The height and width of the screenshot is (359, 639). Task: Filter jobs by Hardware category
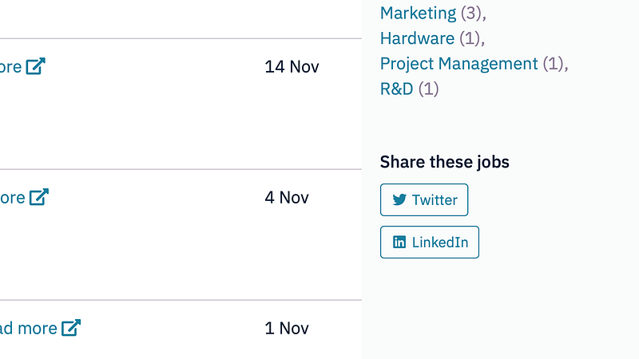point(417,38)
